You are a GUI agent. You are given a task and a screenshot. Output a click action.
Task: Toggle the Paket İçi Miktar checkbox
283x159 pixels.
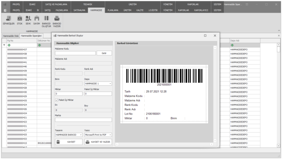click(57, 100)
